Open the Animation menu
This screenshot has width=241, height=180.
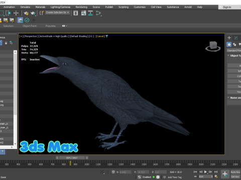pos(9,7)
